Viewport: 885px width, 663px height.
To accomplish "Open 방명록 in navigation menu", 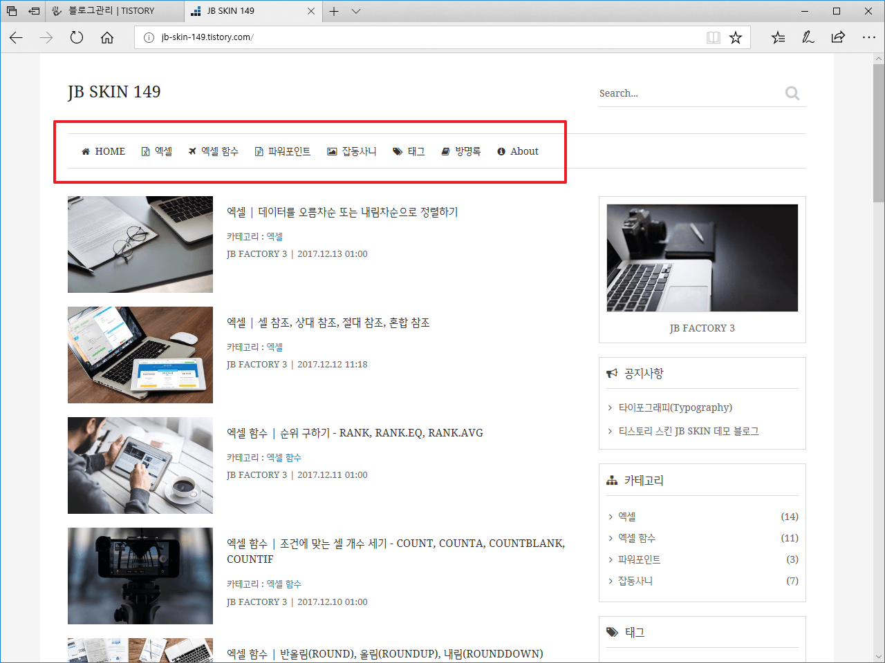I will (461, 151).
